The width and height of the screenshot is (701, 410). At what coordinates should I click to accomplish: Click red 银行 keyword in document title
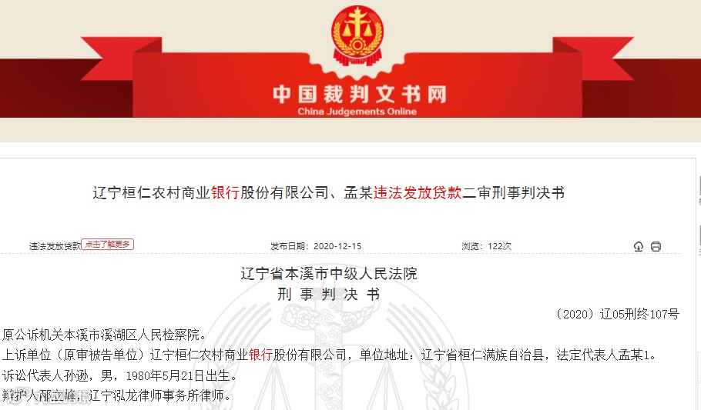225,192
